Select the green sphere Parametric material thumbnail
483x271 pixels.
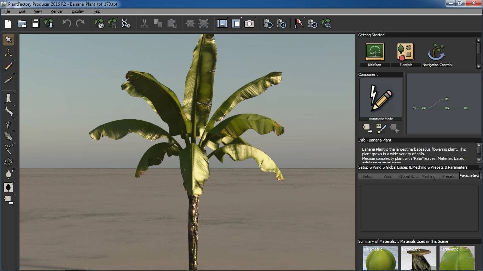tap(380, 259)
